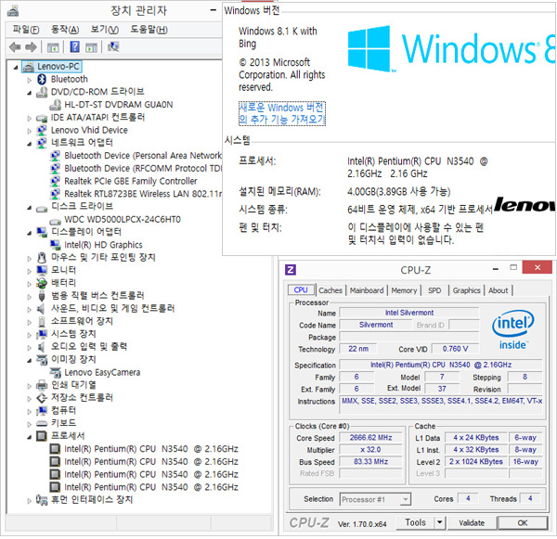Select Realtek PCIe GBE Family Controller
Image resolution: width=557 pixels, height=539 pixels.
130,181
